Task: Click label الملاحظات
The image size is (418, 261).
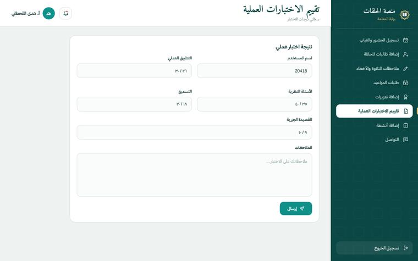Action: tap(304, 148)
